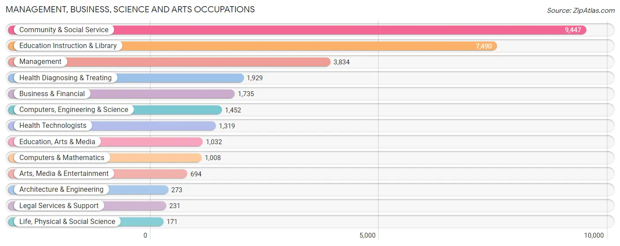The image size is (620, 246).
Task: Click the 7,490 value on orange bar
Action: [484, 46]
